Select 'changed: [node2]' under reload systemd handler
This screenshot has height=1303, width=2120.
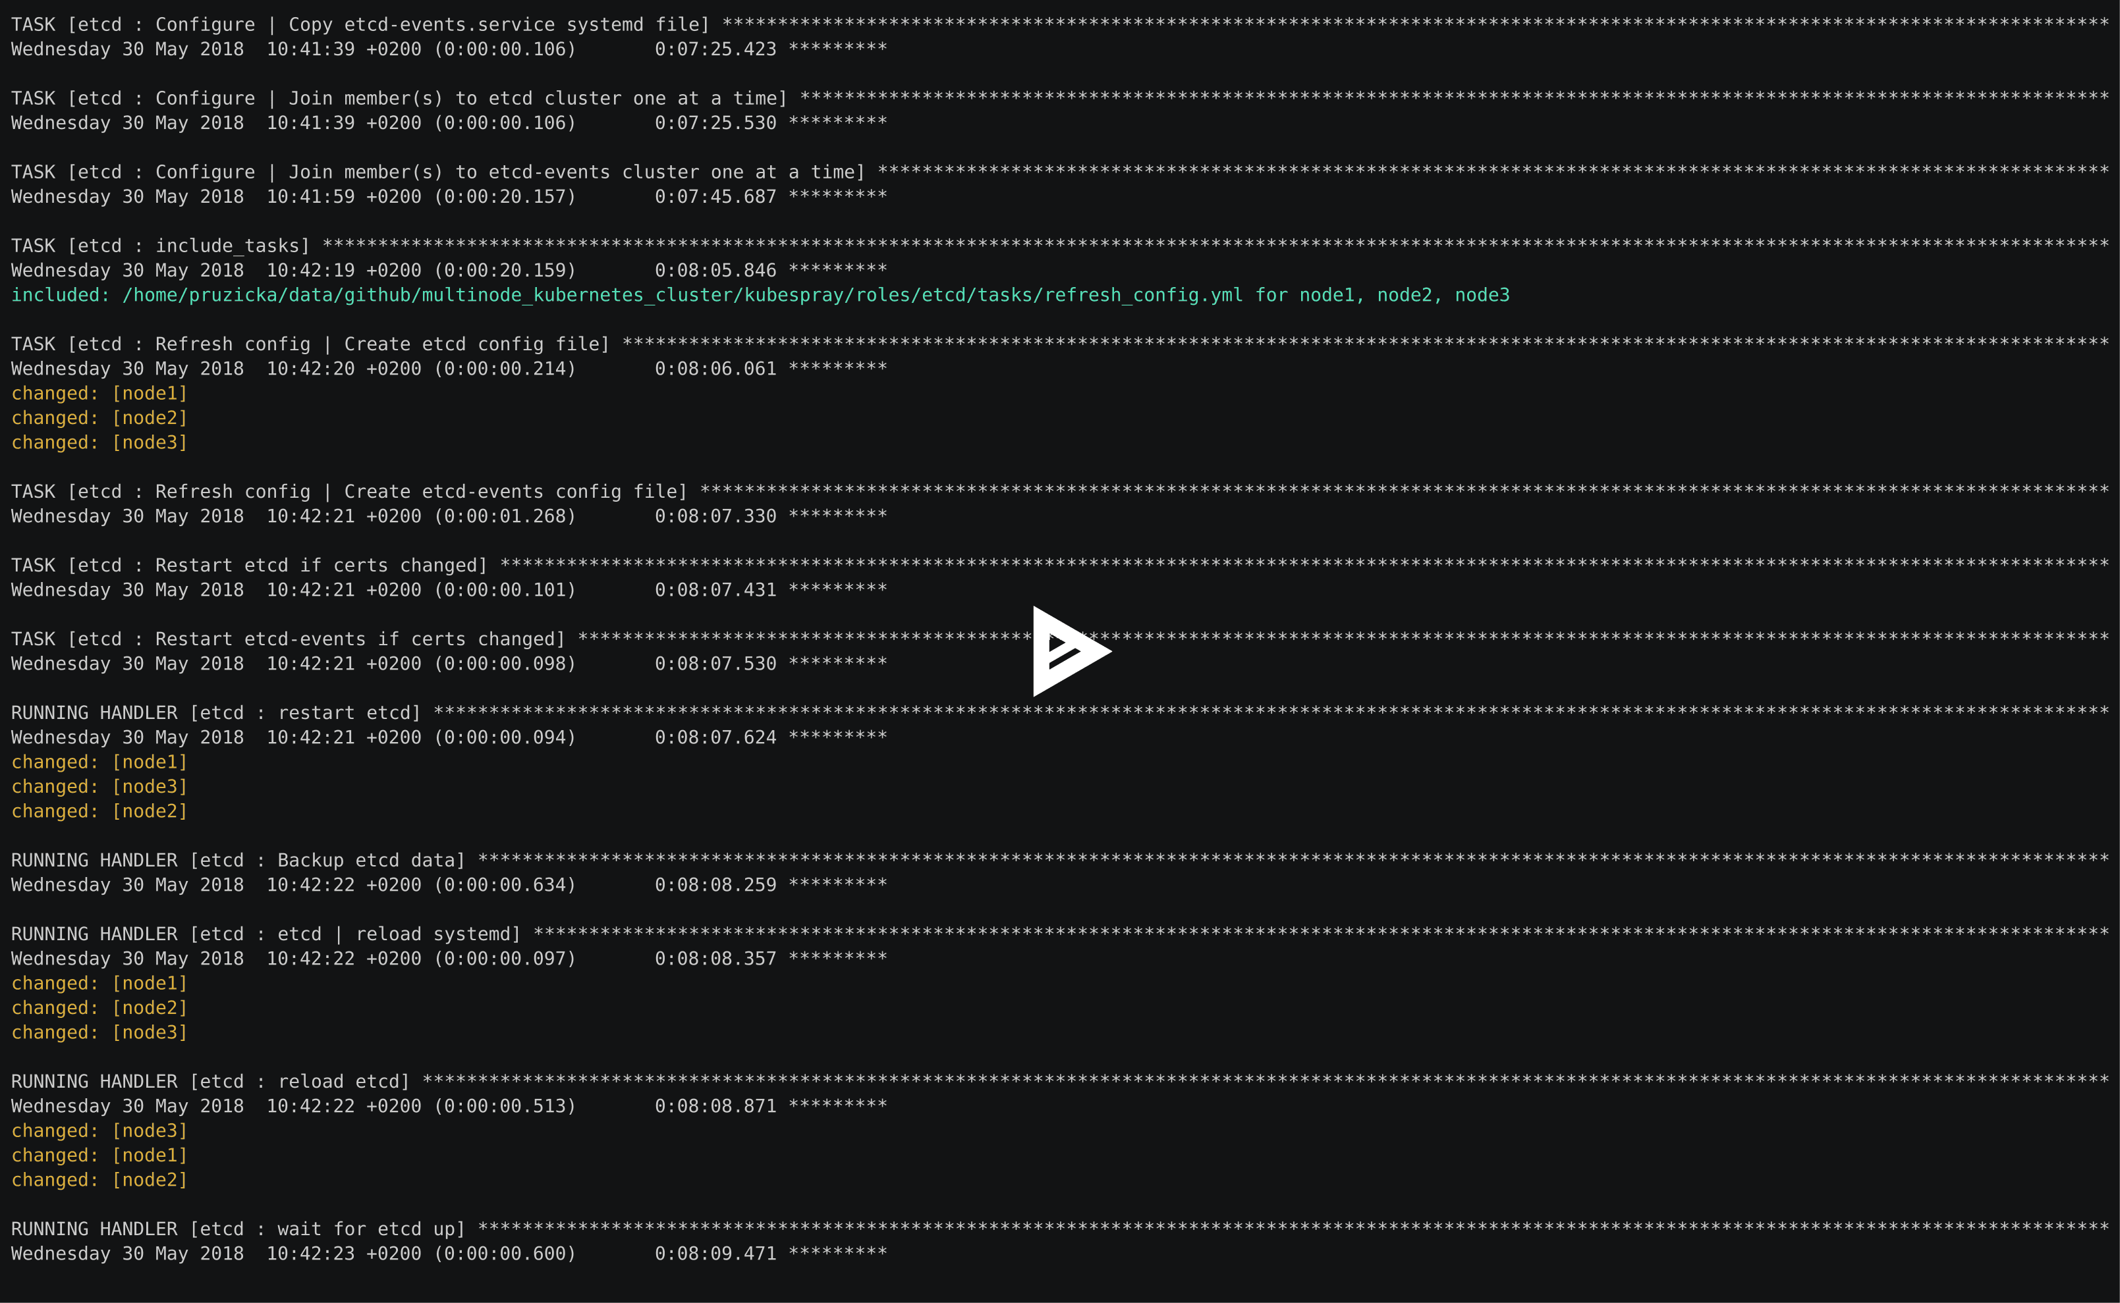point(99,1007)
